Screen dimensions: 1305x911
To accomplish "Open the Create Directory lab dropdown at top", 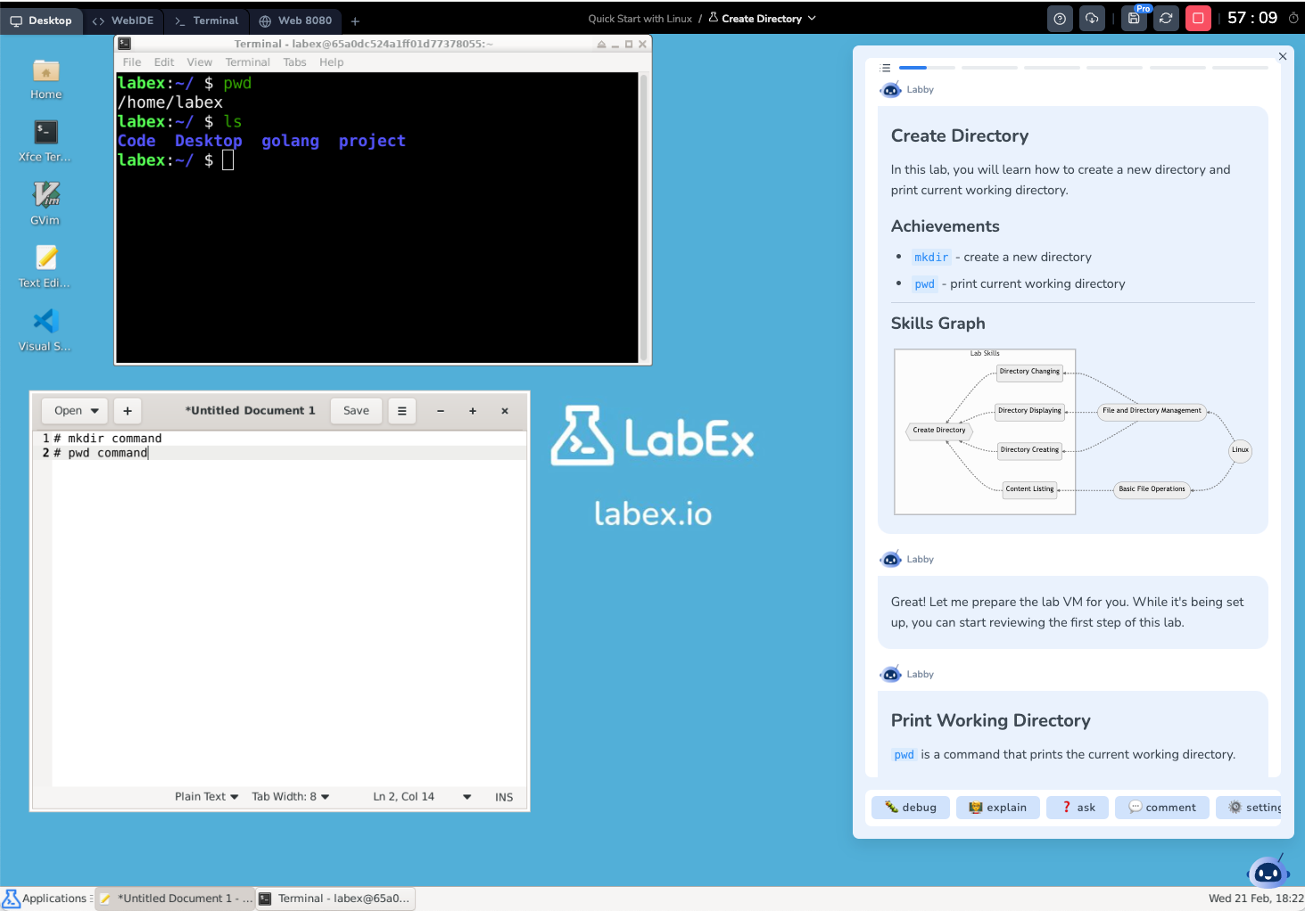I will pos(763,18).
